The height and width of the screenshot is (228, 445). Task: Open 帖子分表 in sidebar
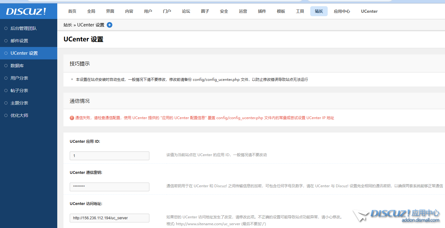29,91
